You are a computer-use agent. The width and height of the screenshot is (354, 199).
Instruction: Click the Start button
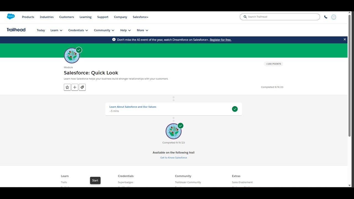click(x=95, y=180)
